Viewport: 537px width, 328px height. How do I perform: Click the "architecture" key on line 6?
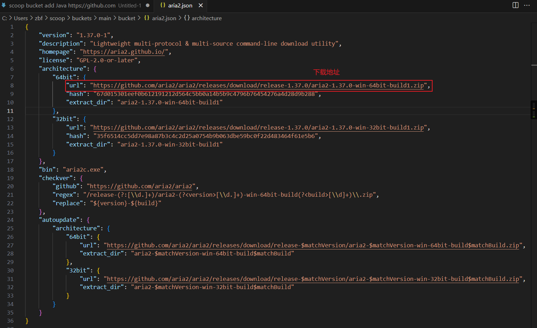pos(63,69)
